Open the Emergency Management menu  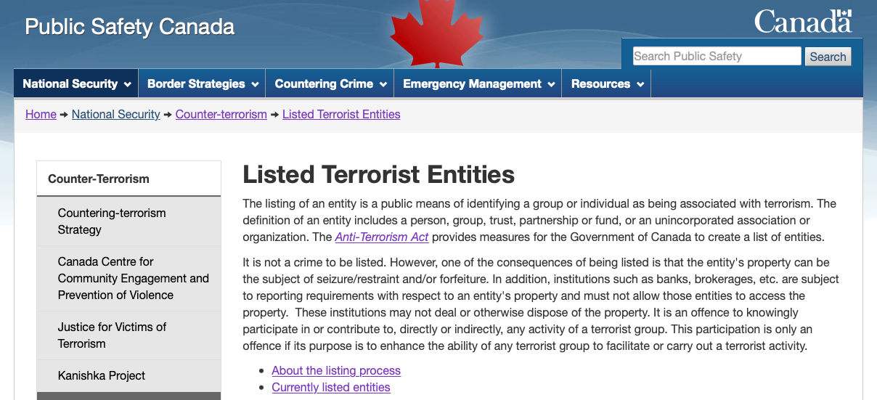pyautogui.click(x=478, y=83)
